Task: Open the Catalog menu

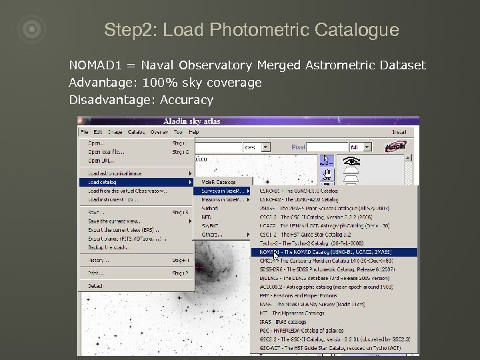Action: pos(136,132)
